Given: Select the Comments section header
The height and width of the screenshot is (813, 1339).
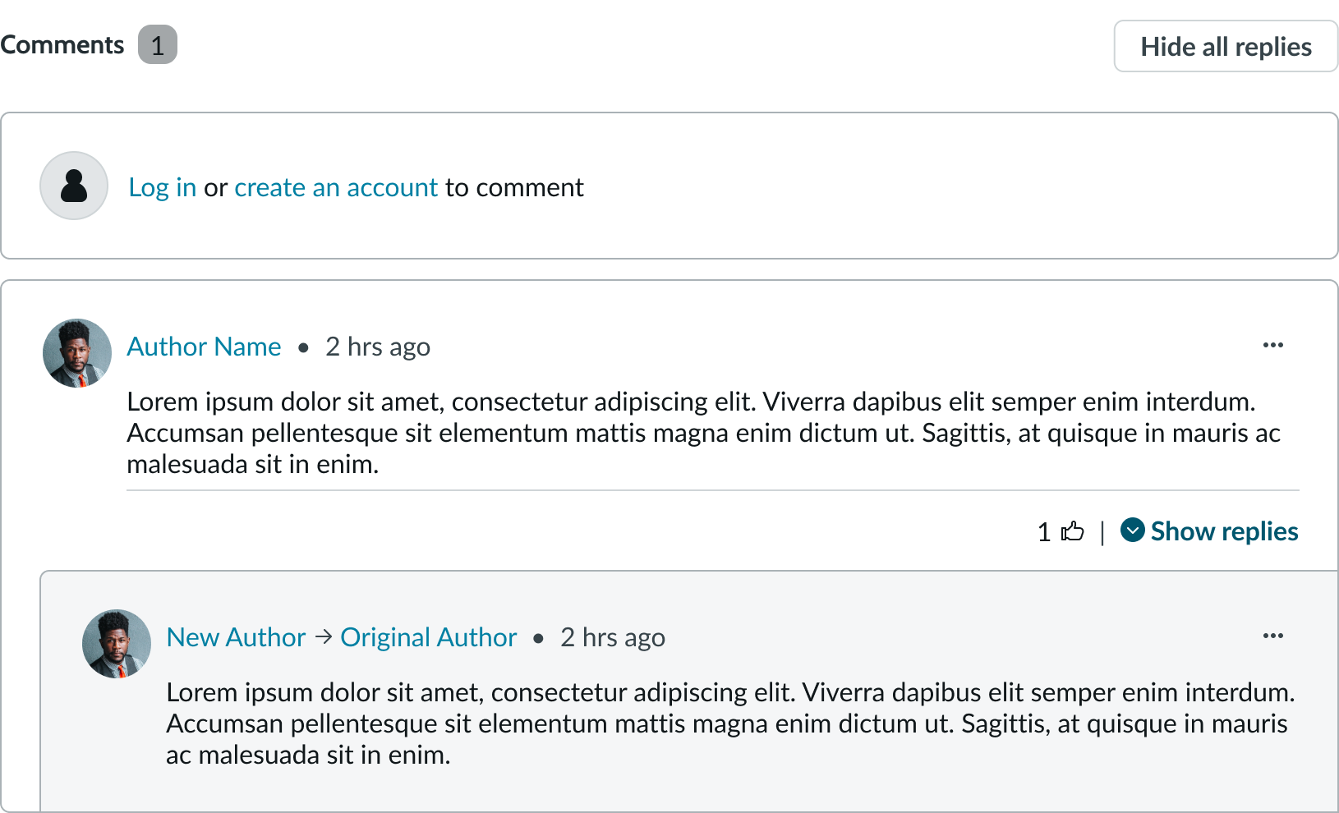Looking at the screenshot, I should (x=62, y=45).
